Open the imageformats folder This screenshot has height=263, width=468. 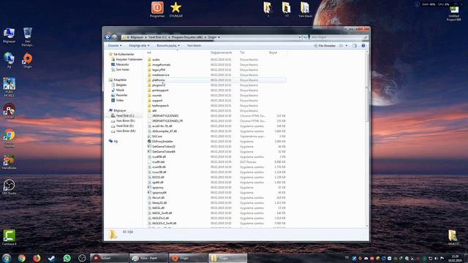[x=161, y=65]
